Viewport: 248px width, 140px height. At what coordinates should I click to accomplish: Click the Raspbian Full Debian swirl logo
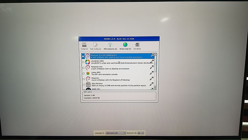coord(87,56)
